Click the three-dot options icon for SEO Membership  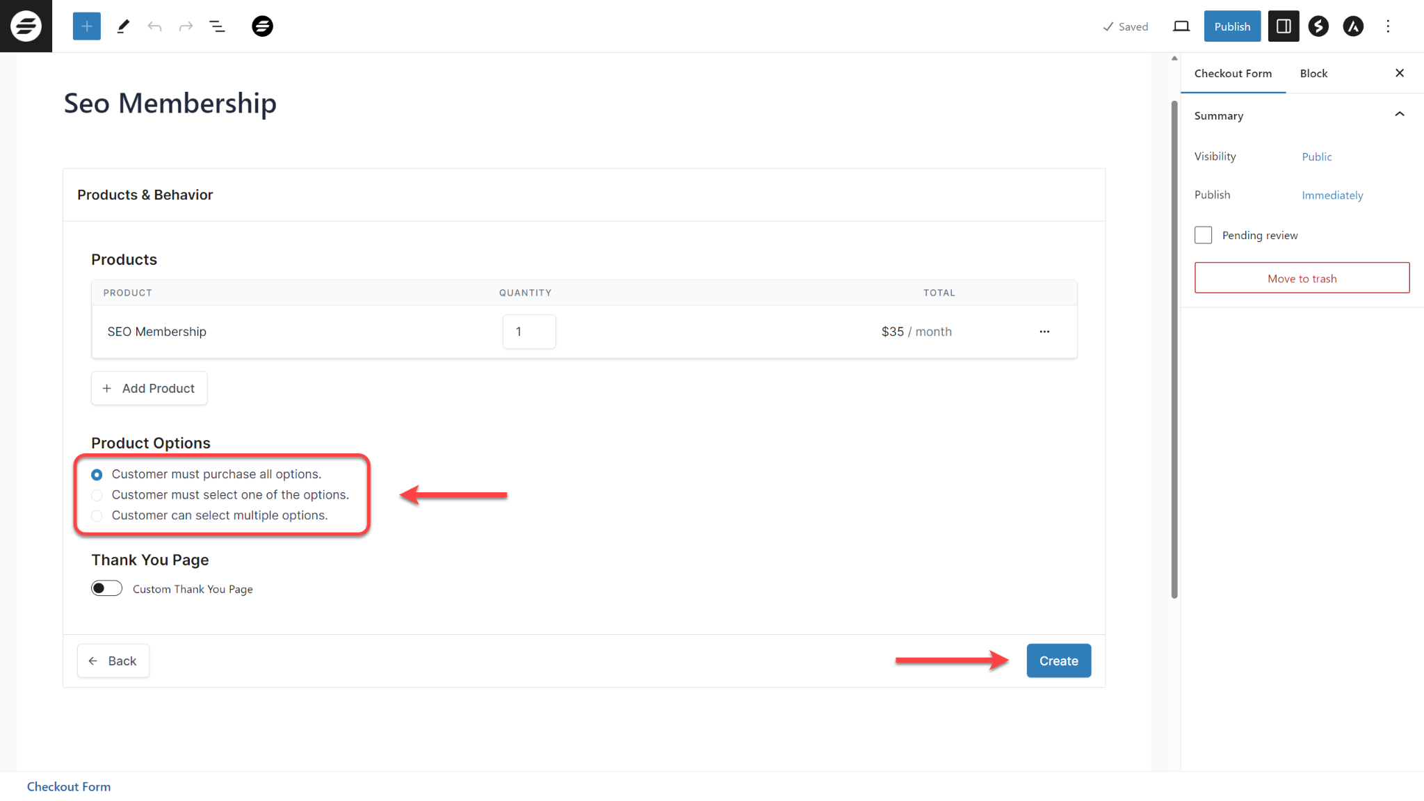click(x=1044, y=332)
